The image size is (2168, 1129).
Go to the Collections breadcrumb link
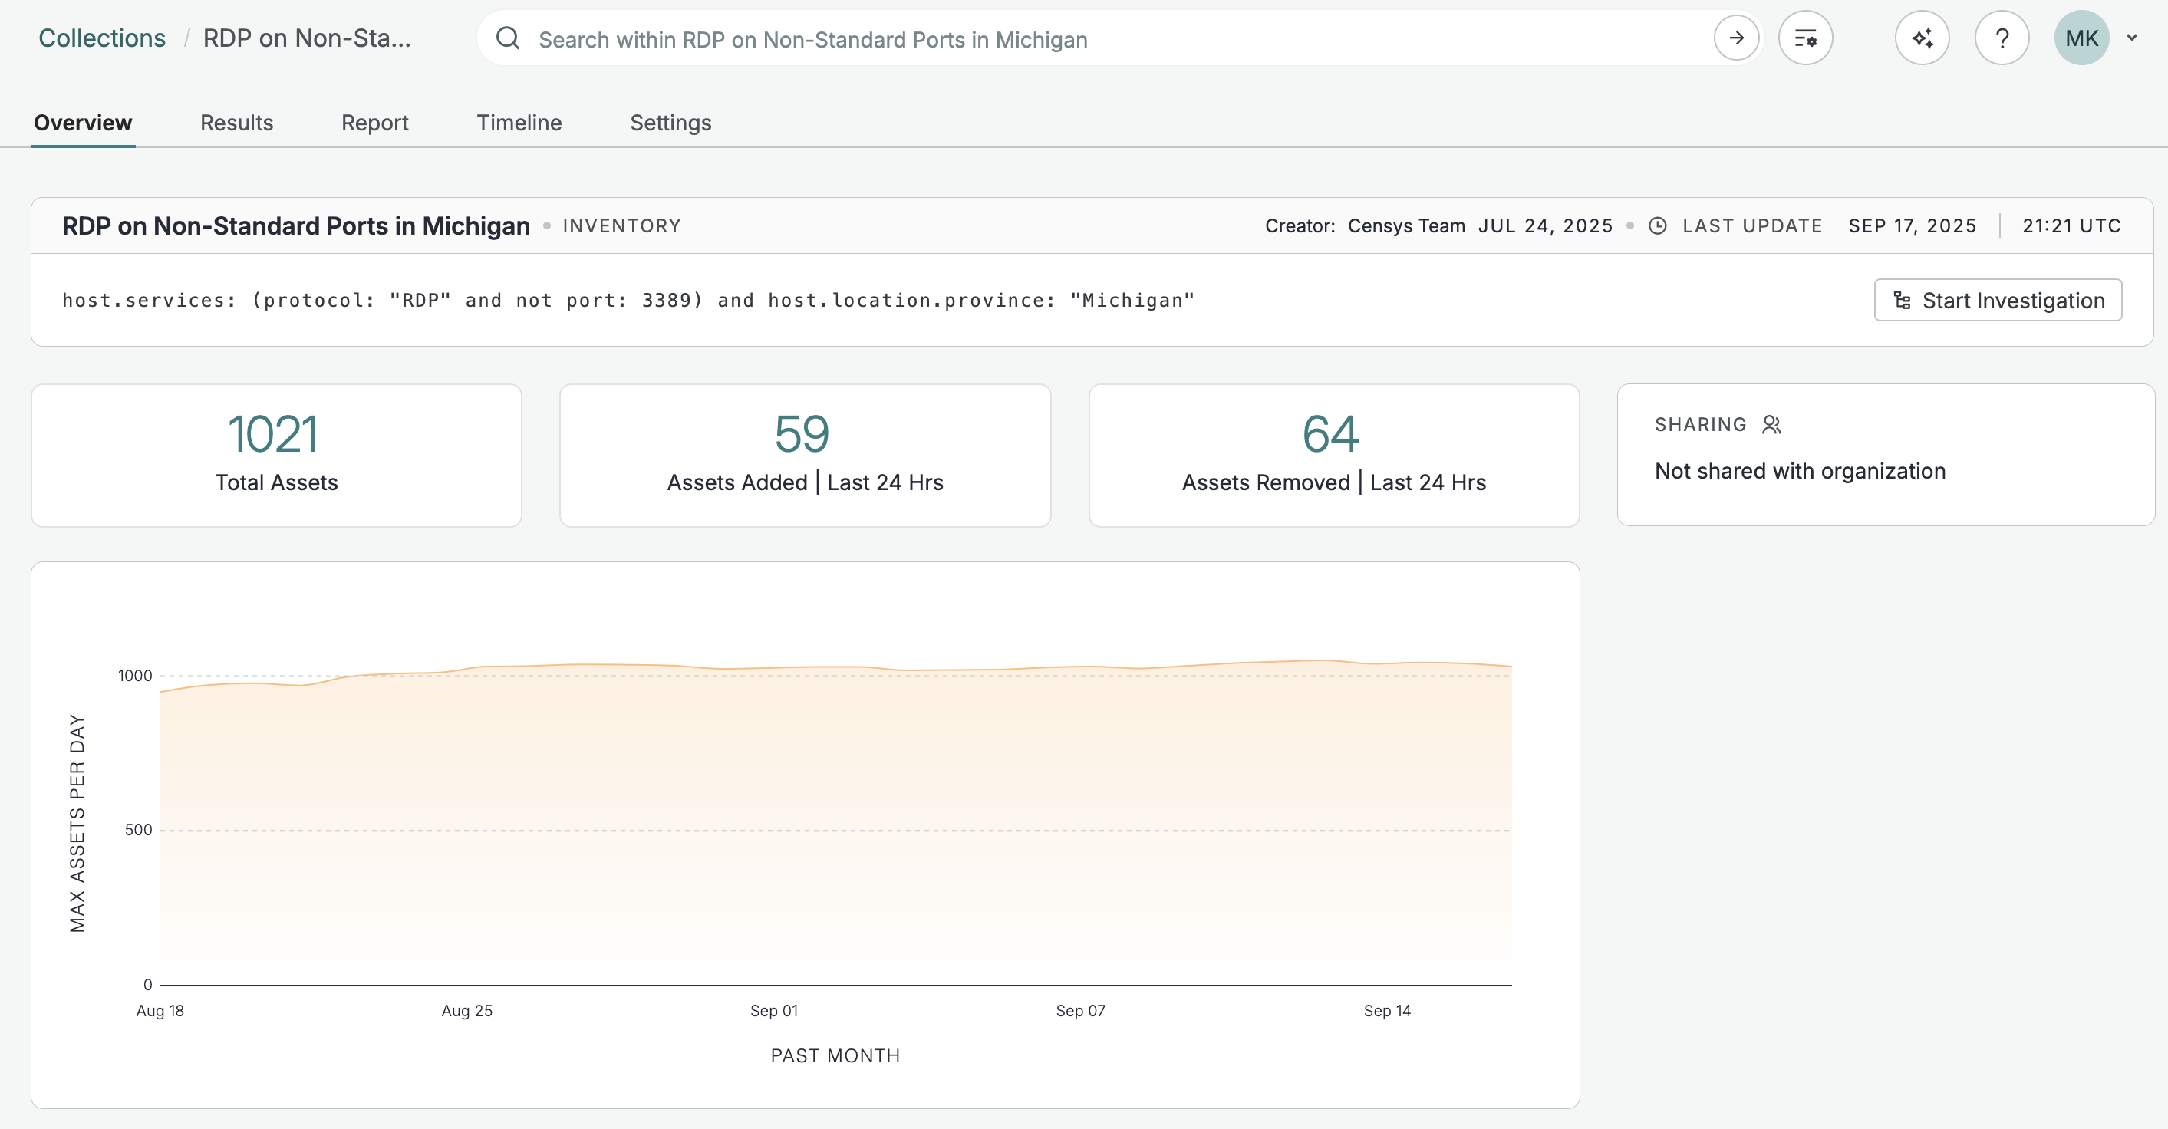tap(102, 38)
